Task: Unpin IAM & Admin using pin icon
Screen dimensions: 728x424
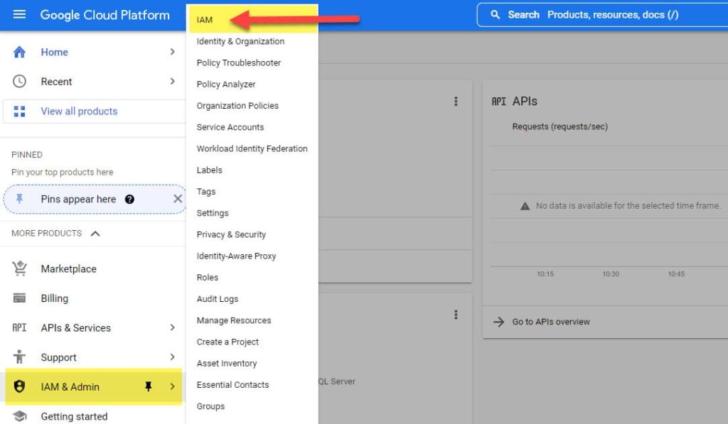Action: click(148, 386)
